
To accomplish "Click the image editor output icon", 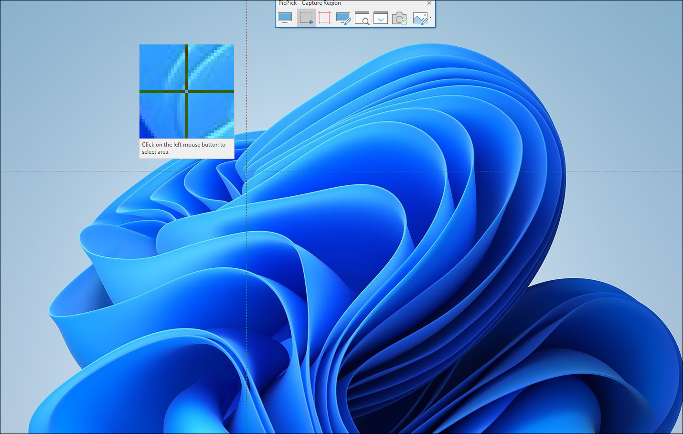I will coord(420,18).
